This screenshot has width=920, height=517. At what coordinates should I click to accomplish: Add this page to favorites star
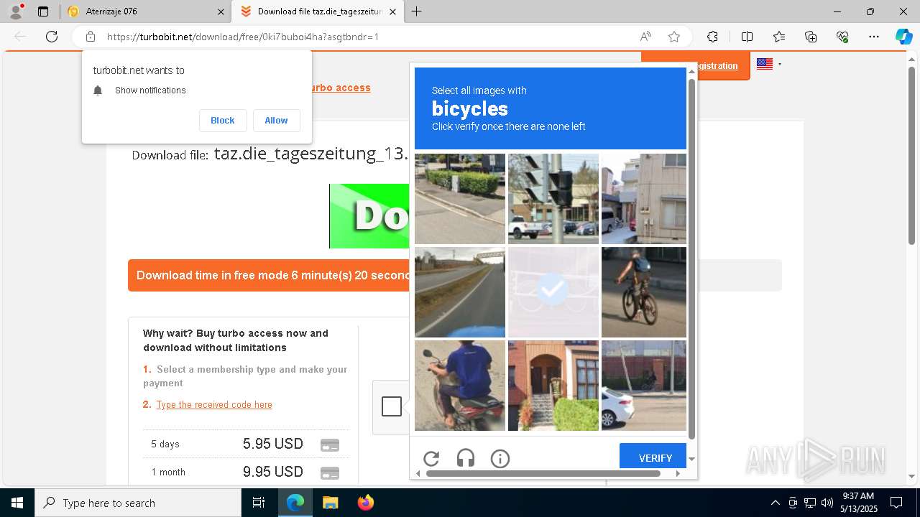[x=674, y=37]
